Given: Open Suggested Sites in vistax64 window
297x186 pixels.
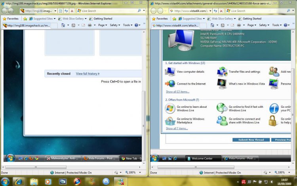Looking at the screenshot, I should pos(191,19).
